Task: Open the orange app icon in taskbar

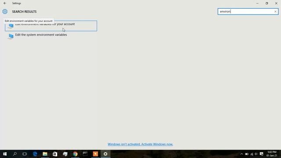Action: pos(95,154)
